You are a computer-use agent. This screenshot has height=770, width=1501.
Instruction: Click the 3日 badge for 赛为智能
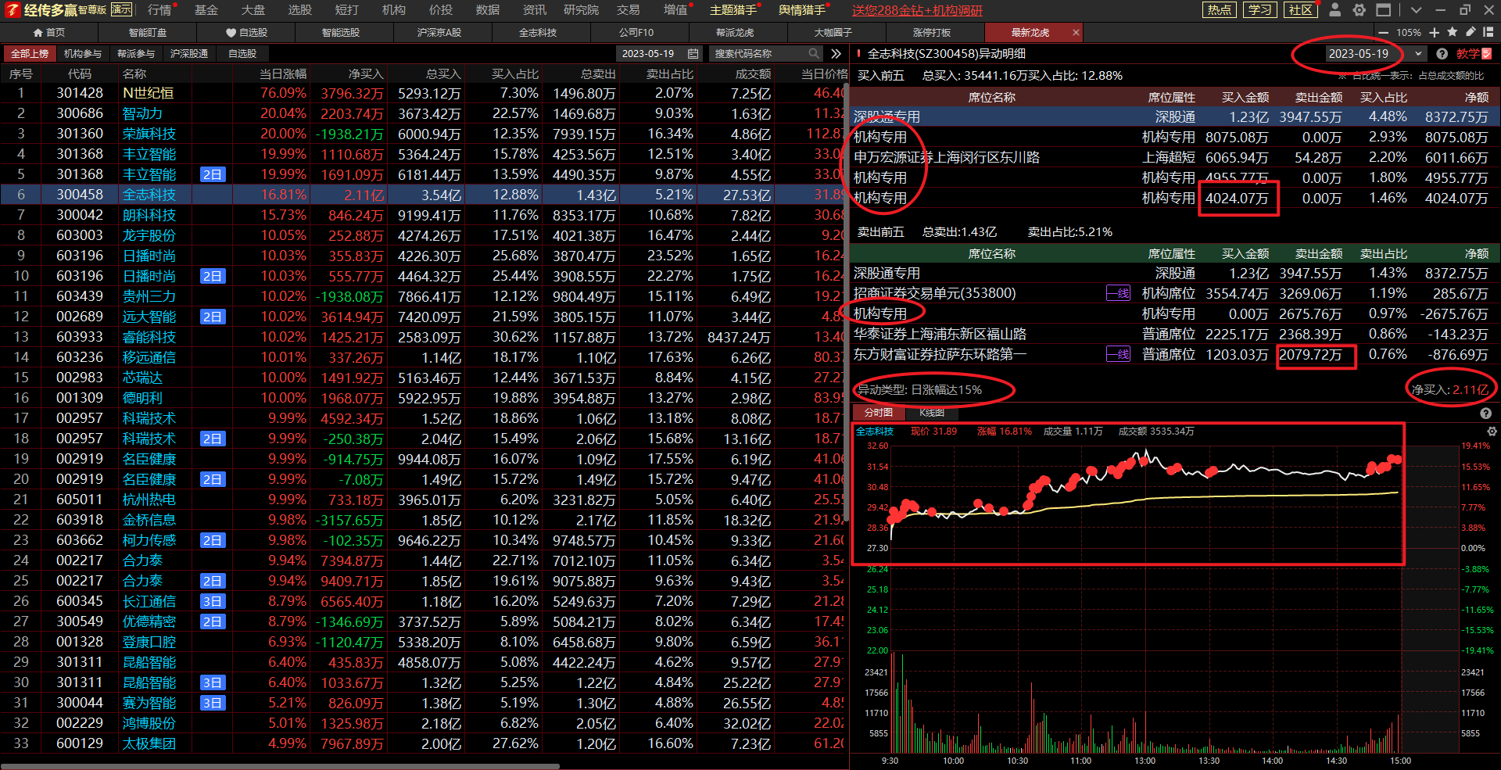point(213,703)
